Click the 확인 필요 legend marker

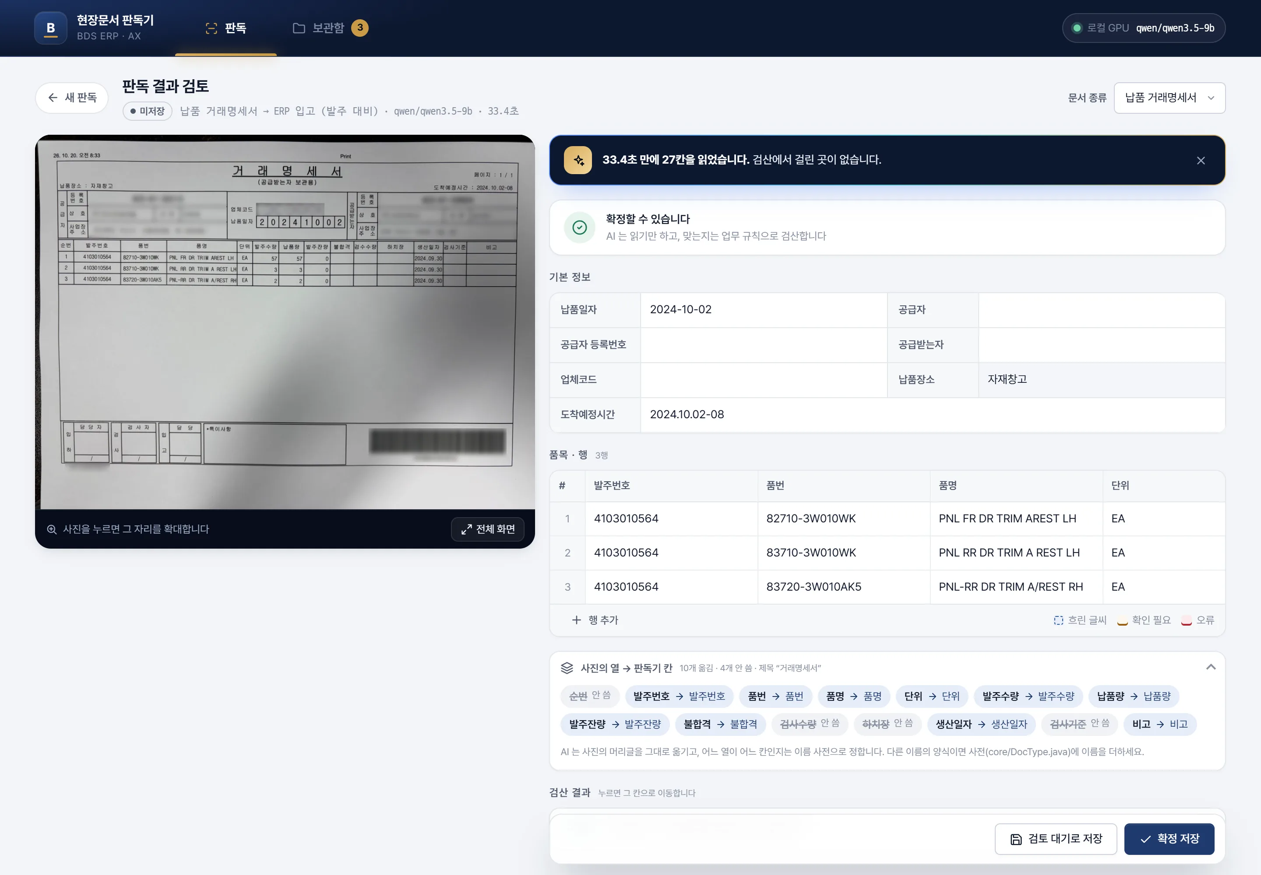coord(1122,621)
